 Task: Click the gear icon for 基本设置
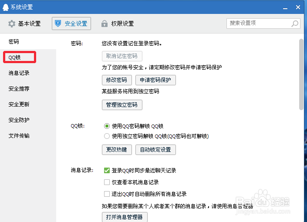coord(12,24)
